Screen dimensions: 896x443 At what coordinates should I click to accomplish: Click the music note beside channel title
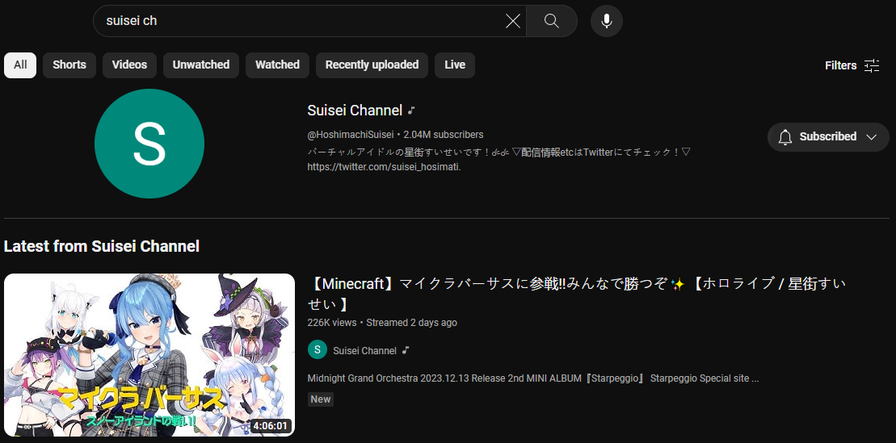point(411,111)
